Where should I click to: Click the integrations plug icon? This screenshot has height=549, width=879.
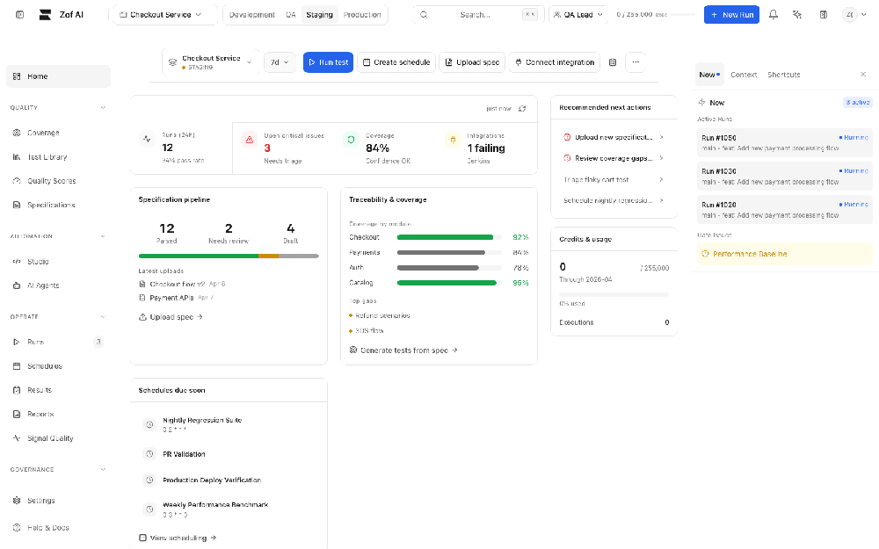click(453, 140)
